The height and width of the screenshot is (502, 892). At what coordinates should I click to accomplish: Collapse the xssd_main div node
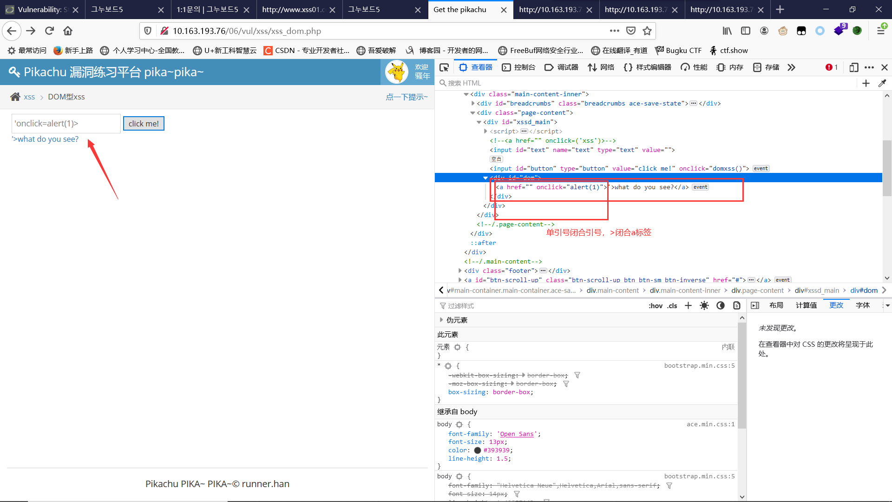tap(479, 122)
